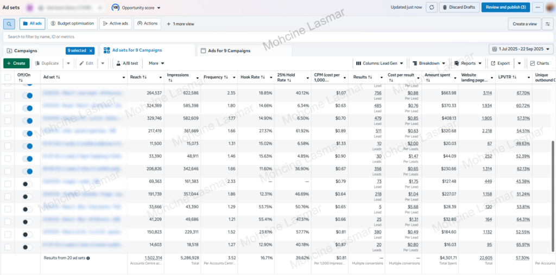Viewport: 556px width, 275px height.
Task: Remove the 9 selected filter chip
Action: [91, 50]
